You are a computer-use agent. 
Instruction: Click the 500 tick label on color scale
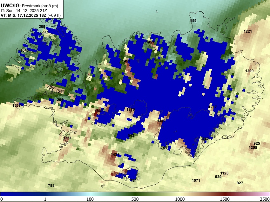click(x=135, y=199)
